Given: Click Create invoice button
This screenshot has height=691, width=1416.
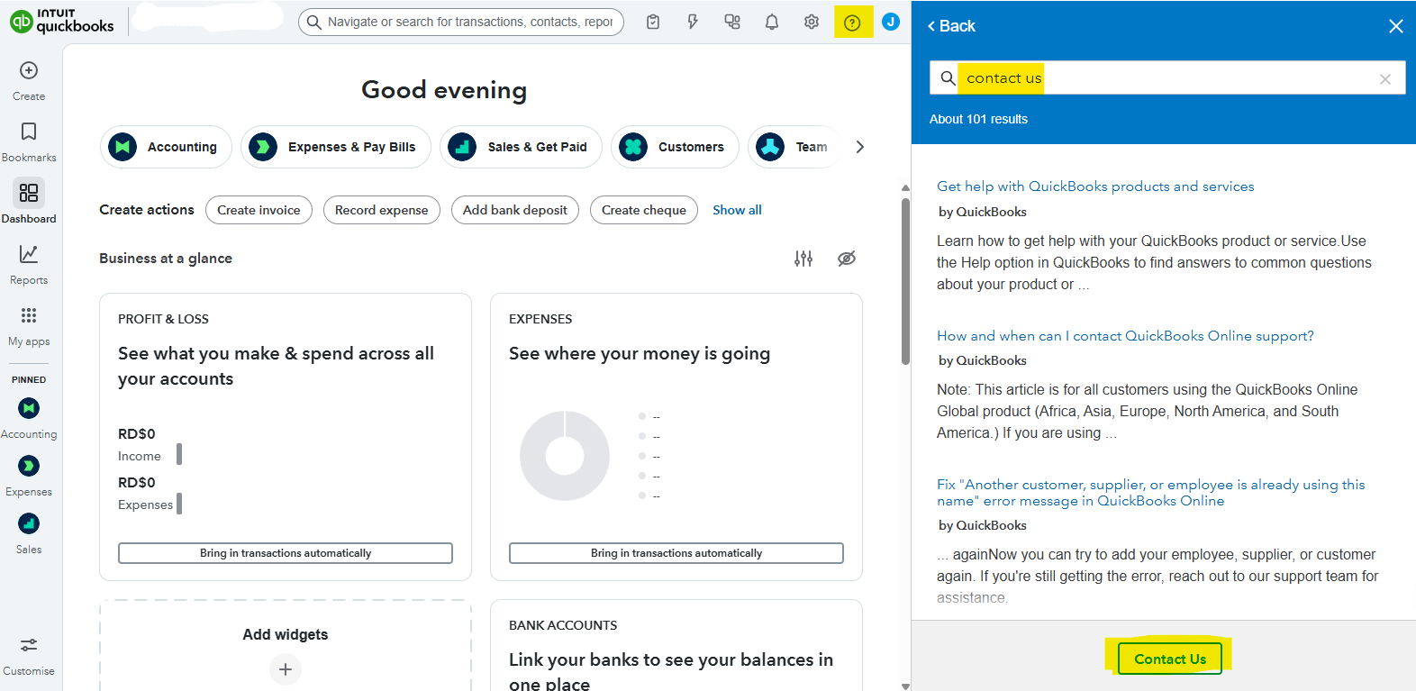Looking at the screenshot, I should [x=259, y=210].
